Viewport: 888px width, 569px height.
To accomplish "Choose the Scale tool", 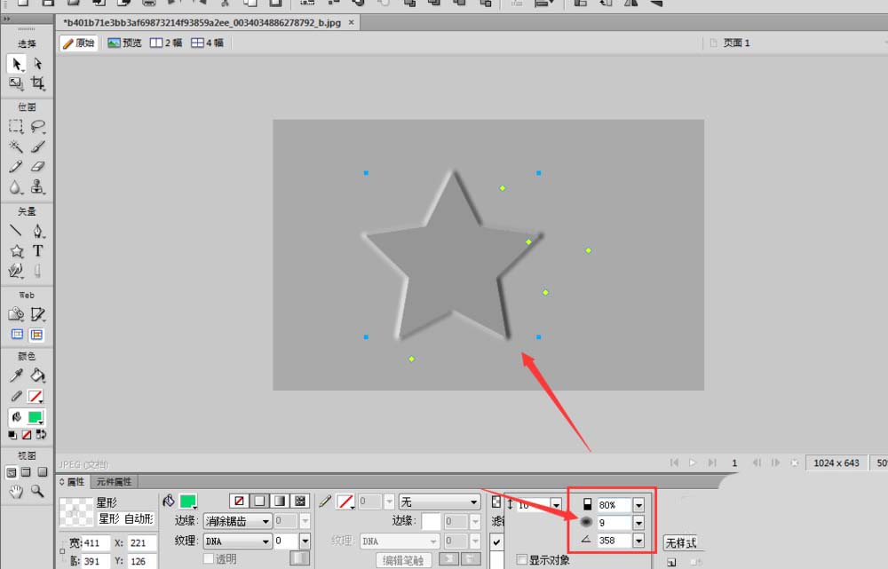I will pyautogui.click(x=16, y=83).
